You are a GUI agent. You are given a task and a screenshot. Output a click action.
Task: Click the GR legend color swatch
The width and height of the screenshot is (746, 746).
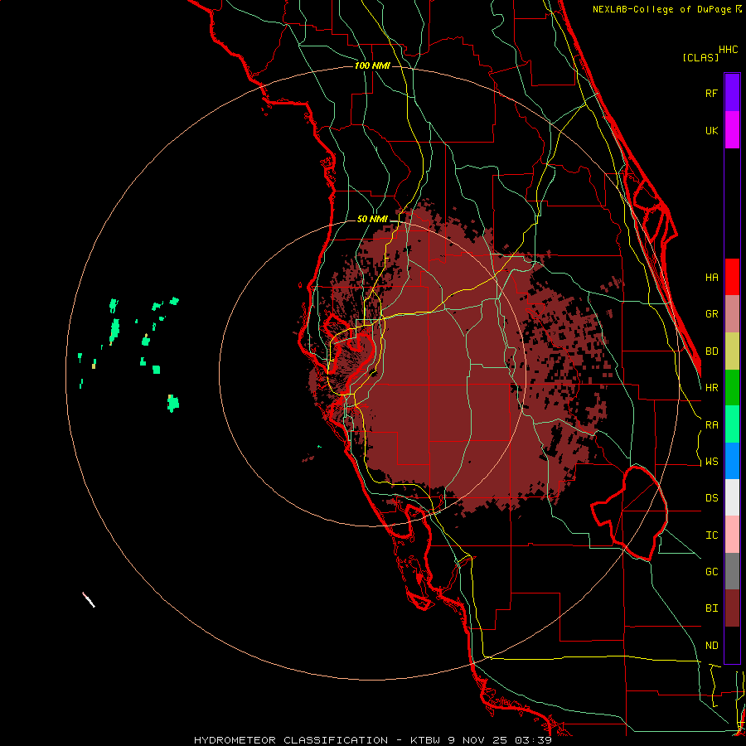coord(732,314)
